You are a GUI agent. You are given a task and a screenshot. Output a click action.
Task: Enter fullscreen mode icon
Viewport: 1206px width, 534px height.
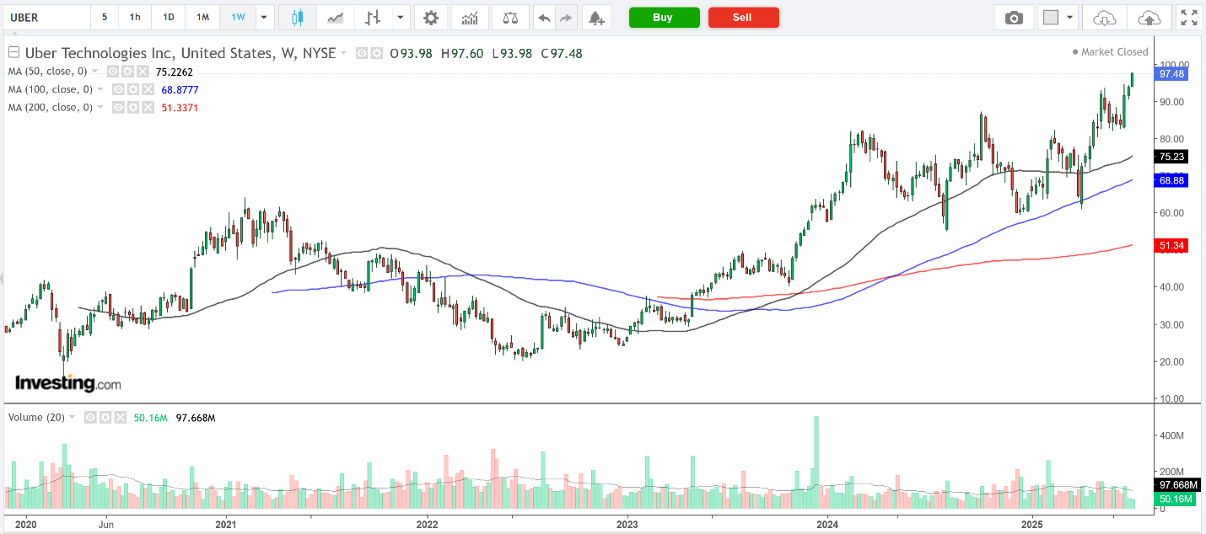(1188, 17)
